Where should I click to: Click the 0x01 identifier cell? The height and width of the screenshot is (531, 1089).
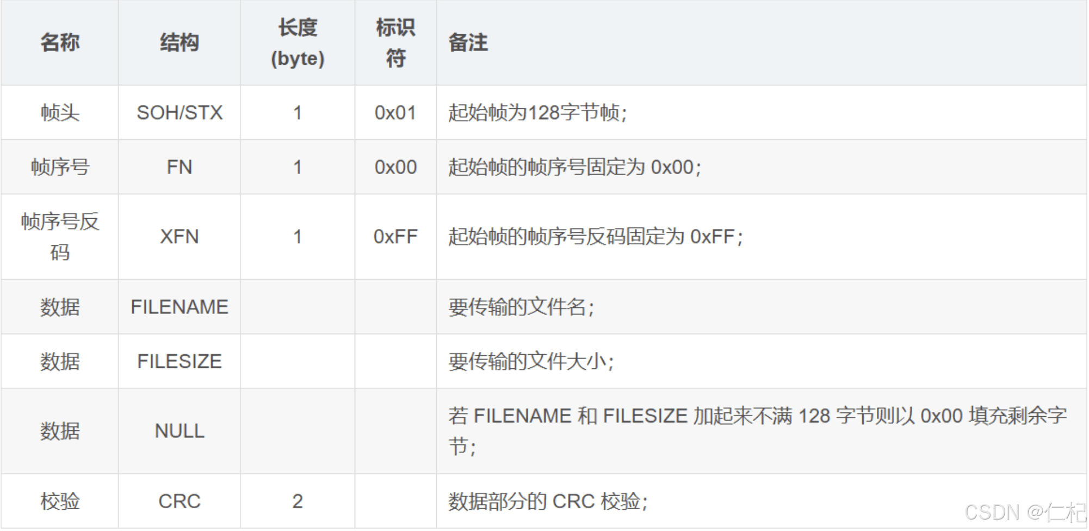pos(395,113)
